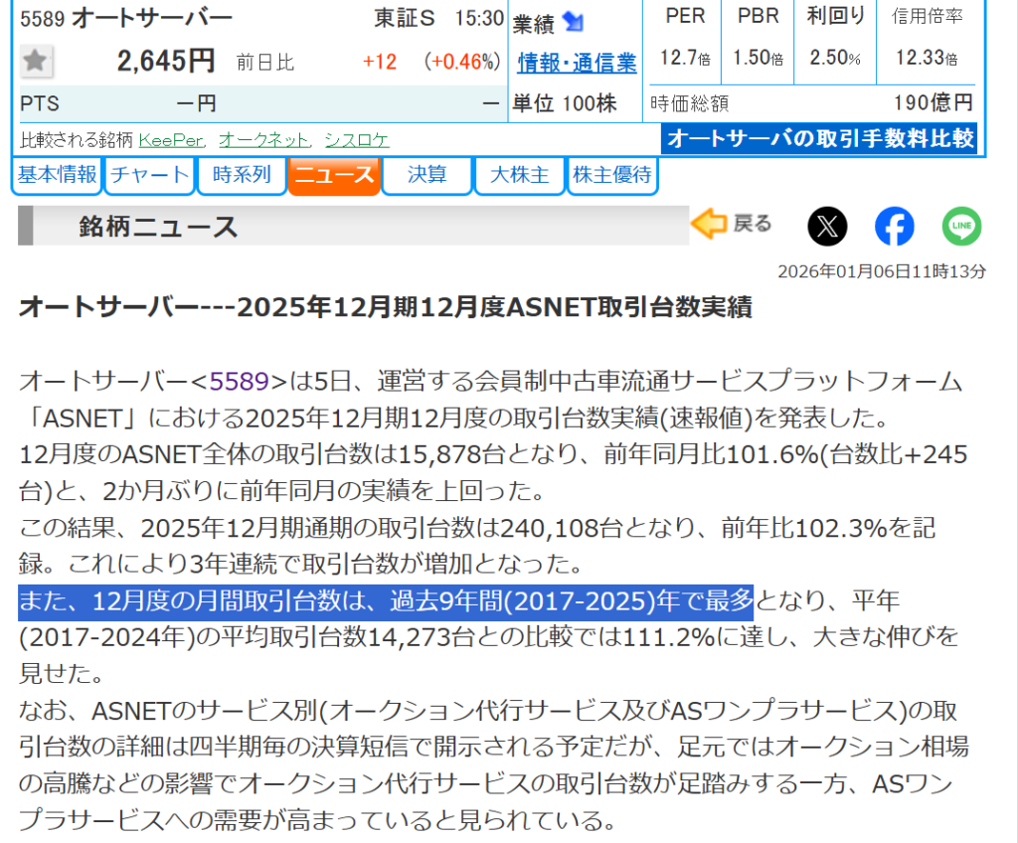Open the シスロケ comparison stock link

pos(357,140)
